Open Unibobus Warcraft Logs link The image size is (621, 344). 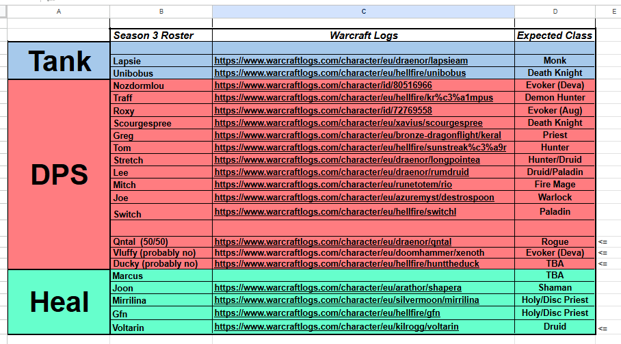point(340,73)
